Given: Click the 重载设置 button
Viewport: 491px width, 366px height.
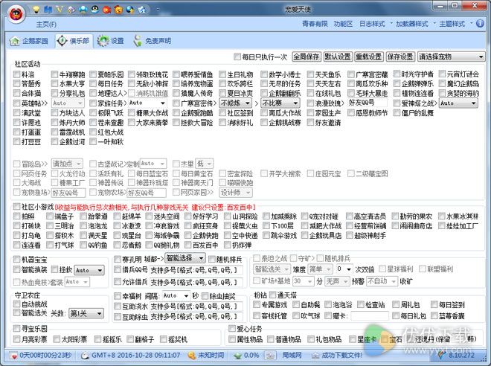Looking at the screenshot, I should pos(369,57).
